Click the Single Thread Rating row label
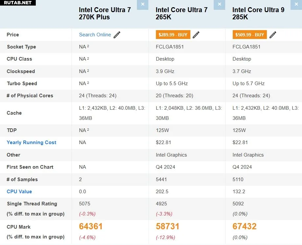302x245 pixels. (x=32, y=204)
